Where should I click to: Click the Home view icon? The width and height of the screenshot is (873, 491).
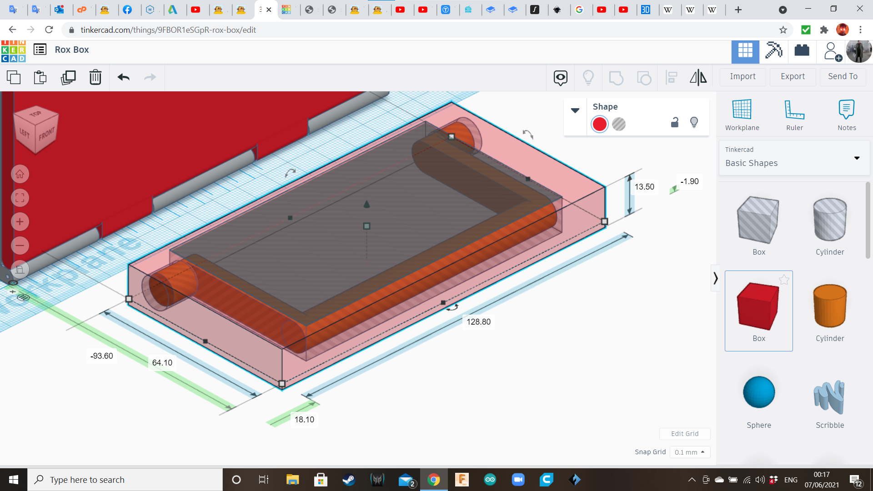tap(20, 174)
